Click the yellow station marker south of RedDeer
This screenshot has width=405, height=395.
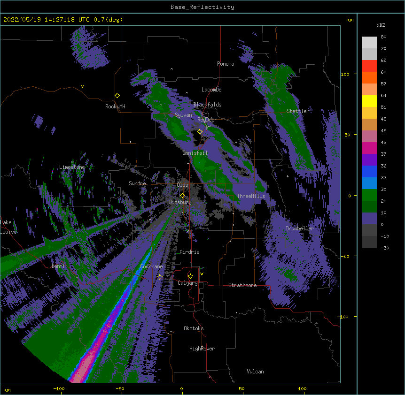click(200, 132)
